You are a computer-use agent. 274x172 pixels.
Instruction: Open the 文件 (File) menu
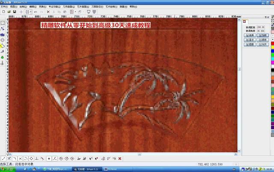(x=3, y=7)
